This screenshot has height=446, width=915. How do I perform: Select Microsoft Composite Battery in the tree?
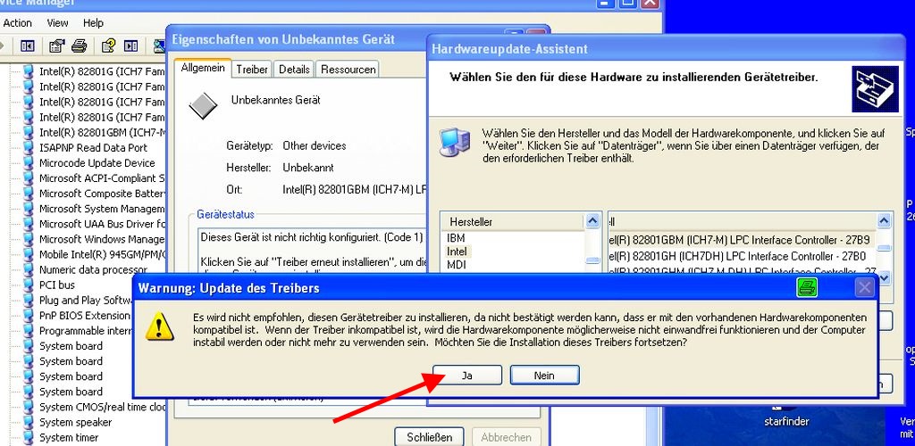pyautogui.click(x=102, y=194)
